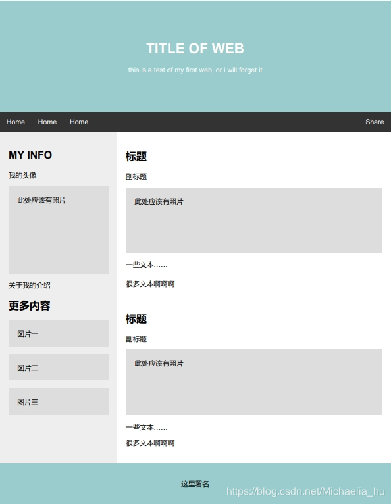Click '一些文本……' in the second article
Viewport: 391px width, 504px height.
tap(146, 427)
